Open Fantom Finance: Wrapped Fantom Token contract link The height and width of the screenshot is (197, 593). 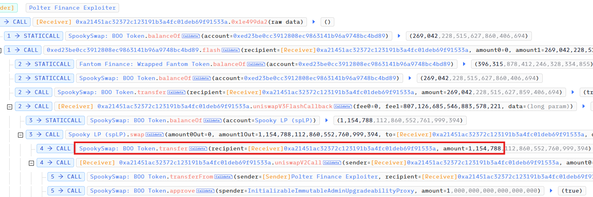coord(145,64)
